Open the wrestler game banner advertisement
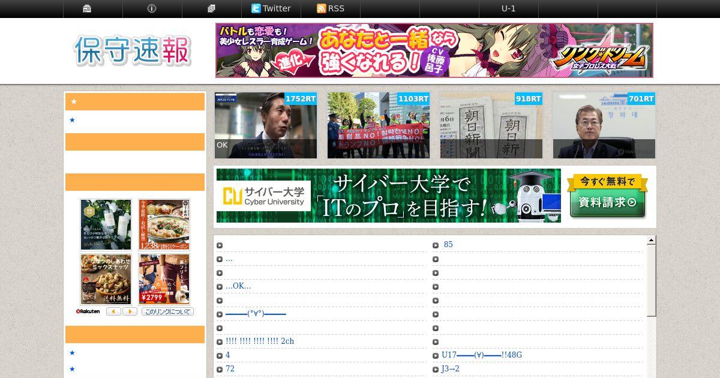720x378 pixels. click(x=434, y=50)
